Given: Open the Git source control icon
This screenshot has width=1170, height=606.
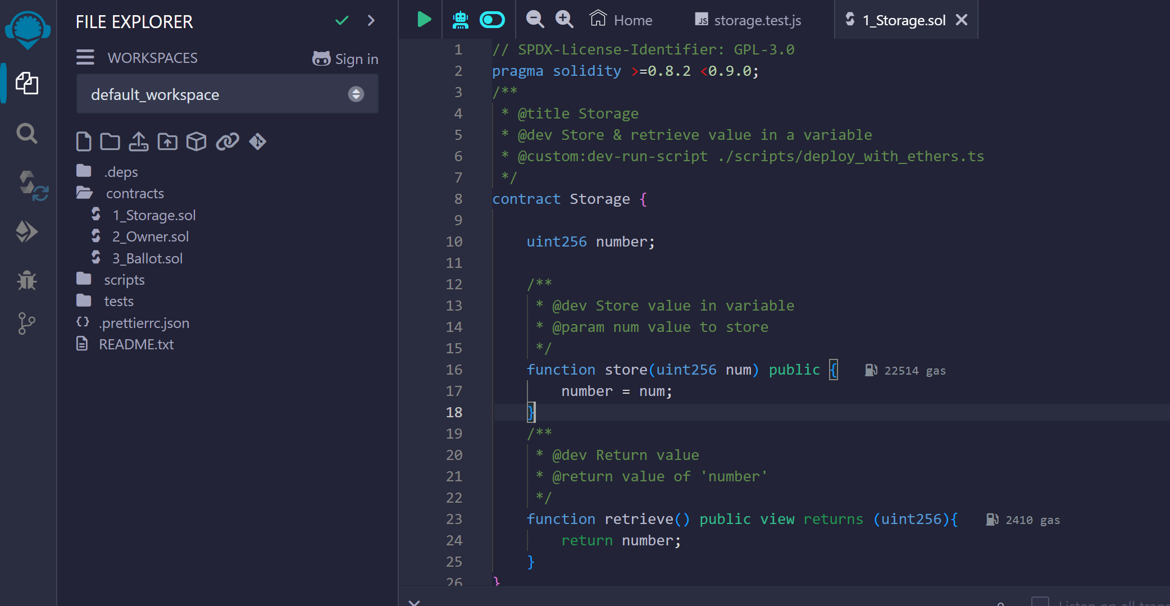Looking at the screenshot, I should (x=26, y=323).
